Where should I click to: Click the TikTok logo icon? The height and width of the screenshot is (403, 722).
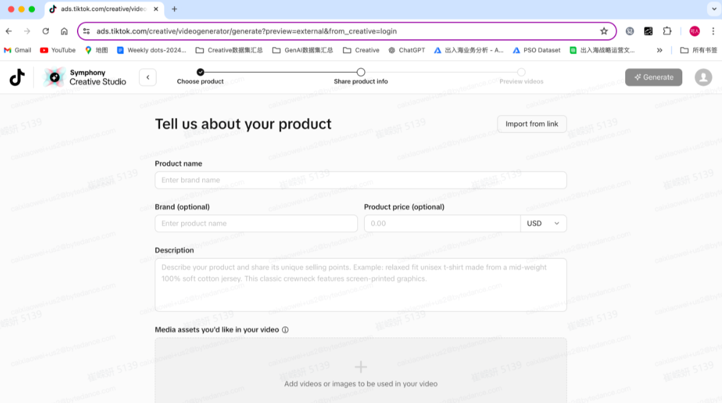click(17, 77)
